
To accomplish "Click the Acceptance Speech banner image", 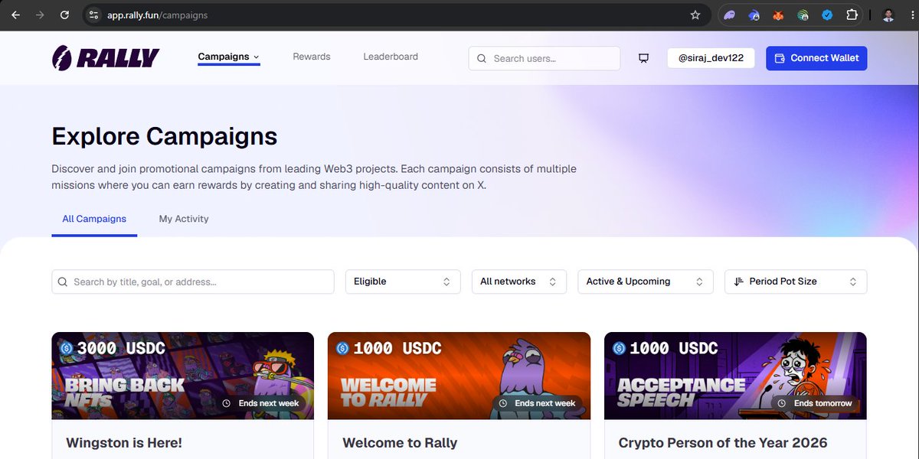I will (735, 376).
